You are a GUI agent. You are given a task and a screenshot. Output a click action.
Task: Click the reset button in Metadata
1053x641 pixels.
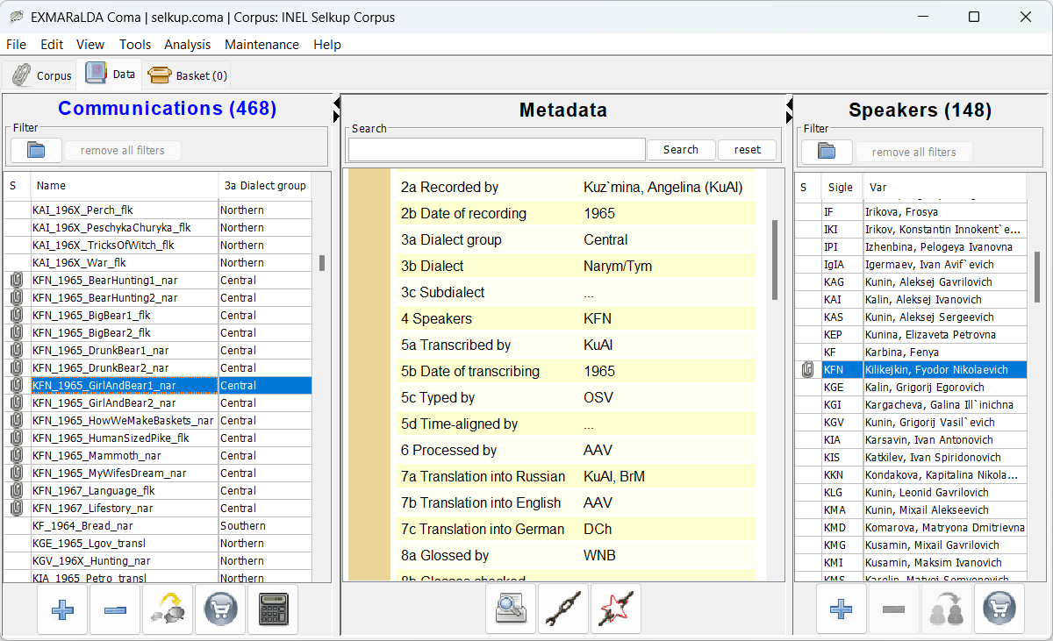pyautogui.click(x=748, y=150)
